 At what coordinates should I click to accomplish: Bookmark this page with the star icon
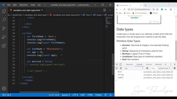pyautogui.click(x=157, y=9)
